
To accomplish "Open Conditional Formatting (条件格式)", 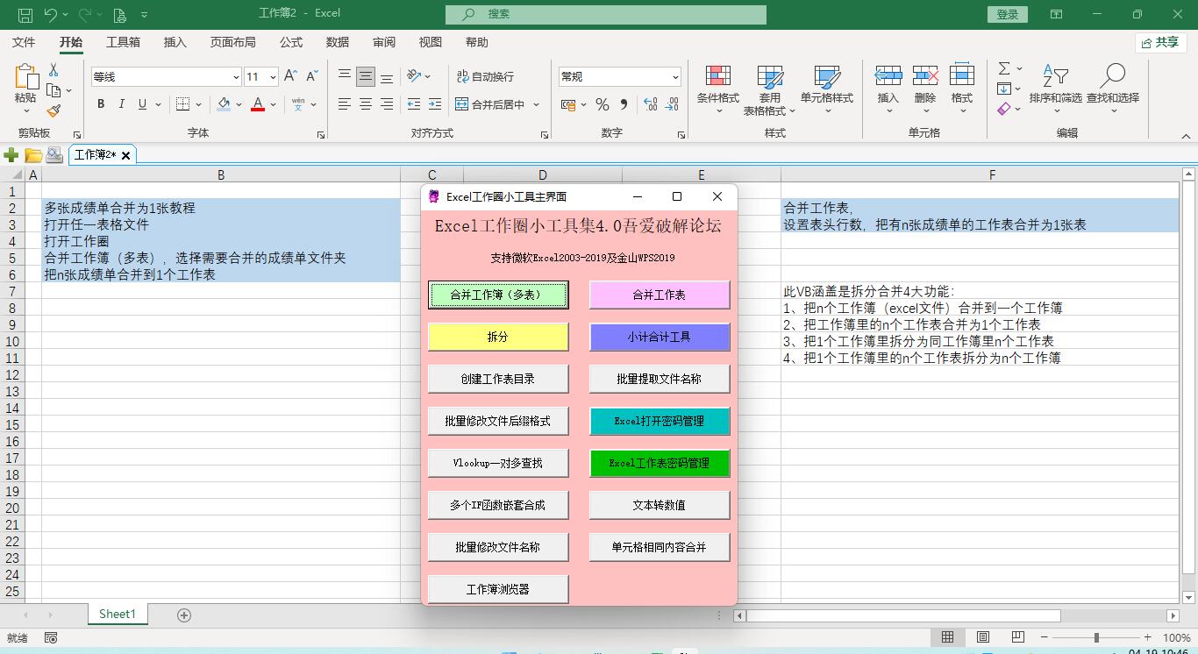I will coord(718,89).
